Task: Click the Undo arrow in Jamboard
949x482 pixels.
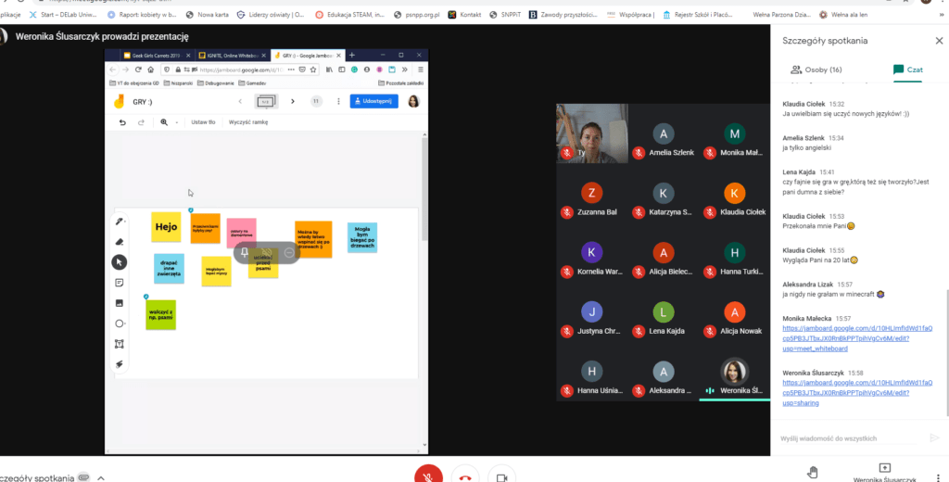Action: [122, 122]
